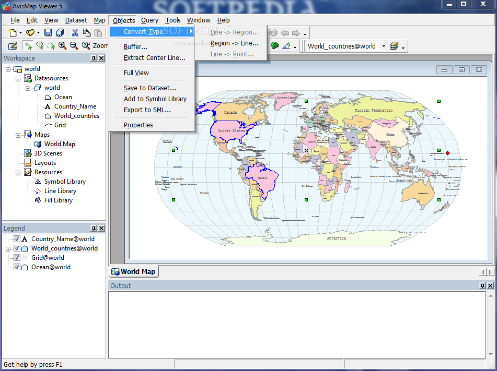Click the Save All icon

(x=60, y=32)
